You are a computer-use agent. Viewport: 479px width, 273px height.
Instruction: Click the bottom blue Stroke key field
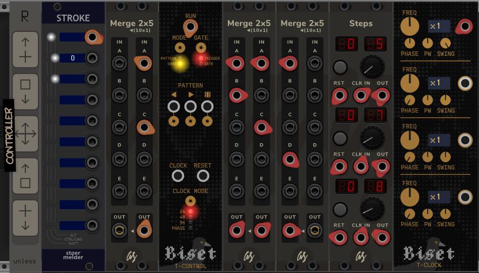pos(72,225)
